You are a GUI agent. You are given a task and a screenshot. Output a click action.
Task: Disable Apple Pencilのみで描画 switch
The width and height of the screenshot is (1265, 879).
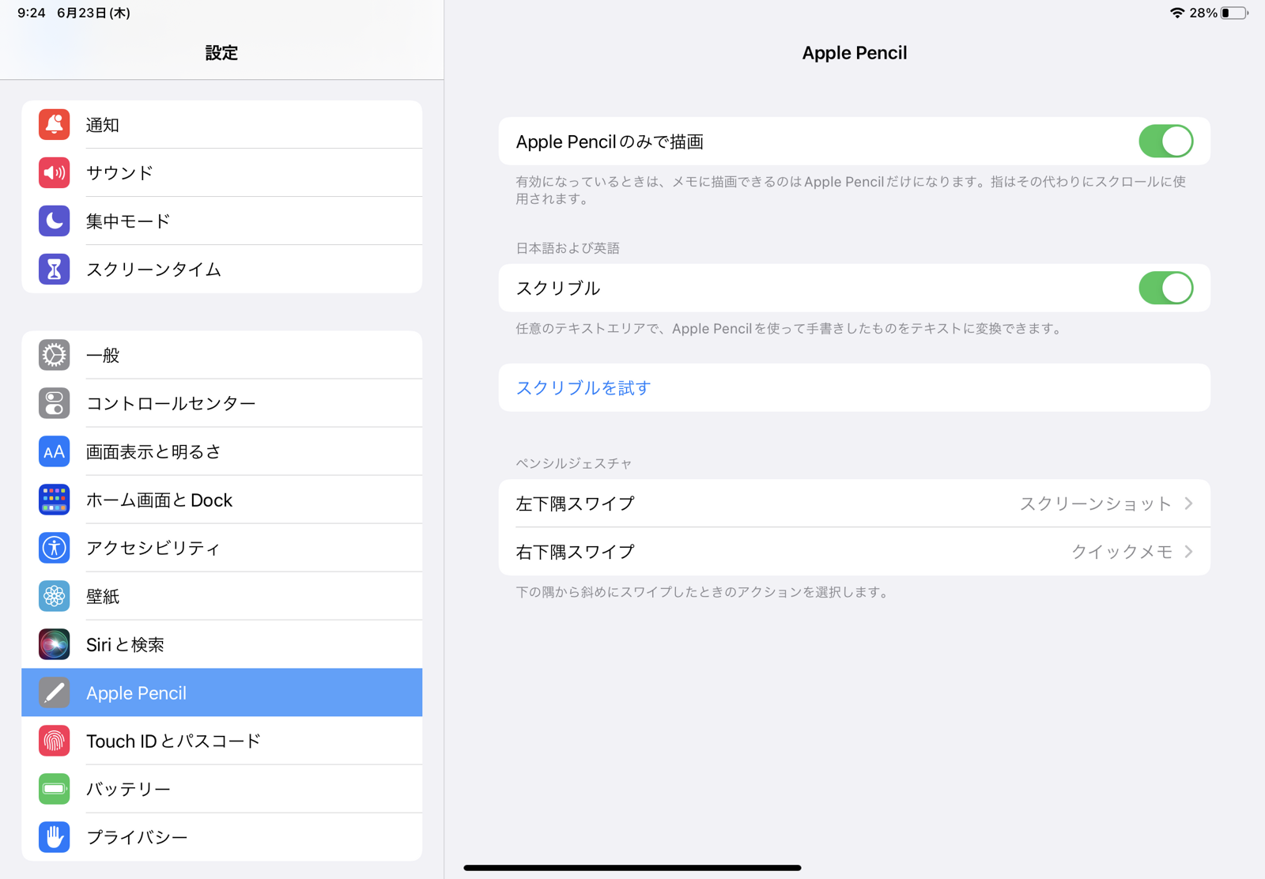coord(1165,141)
